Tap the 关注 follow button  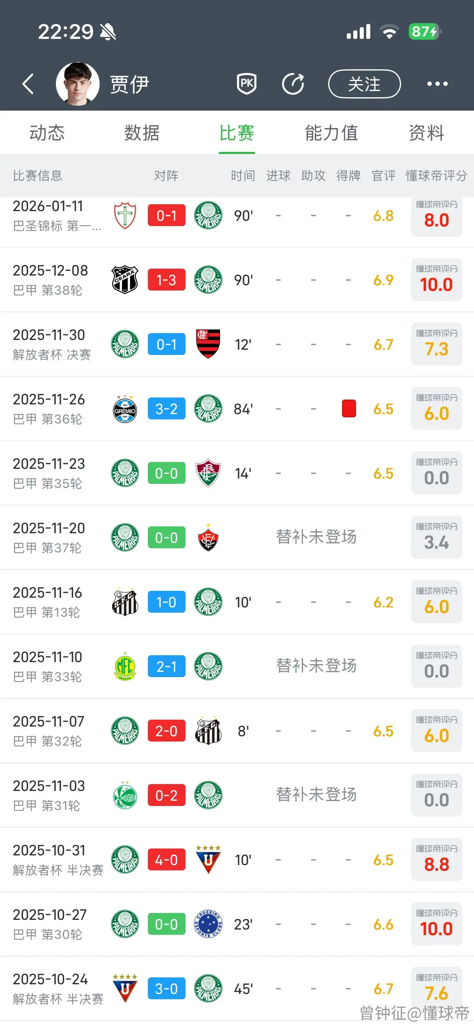[364, 84]
